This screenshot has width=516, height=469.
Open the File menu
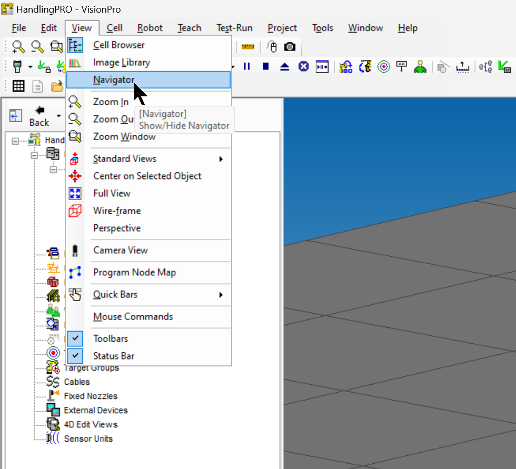19,28
